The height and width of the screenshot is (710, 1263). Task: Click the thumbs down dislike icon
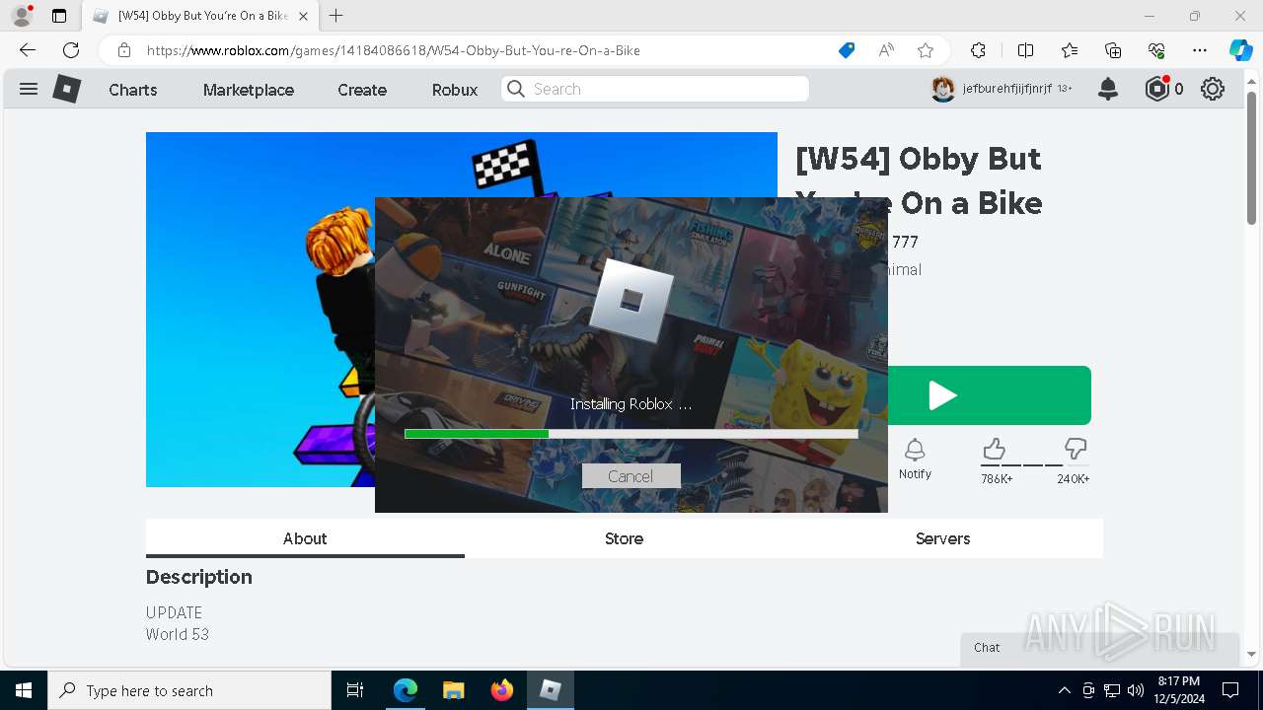coord(1076,450)
